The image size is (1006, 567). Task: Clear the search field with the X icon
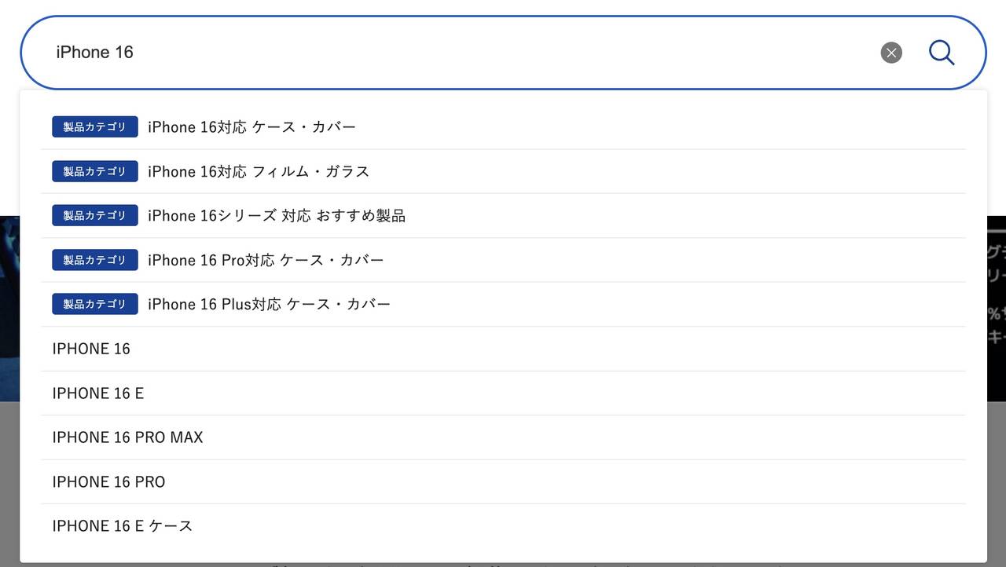(891, 53)
